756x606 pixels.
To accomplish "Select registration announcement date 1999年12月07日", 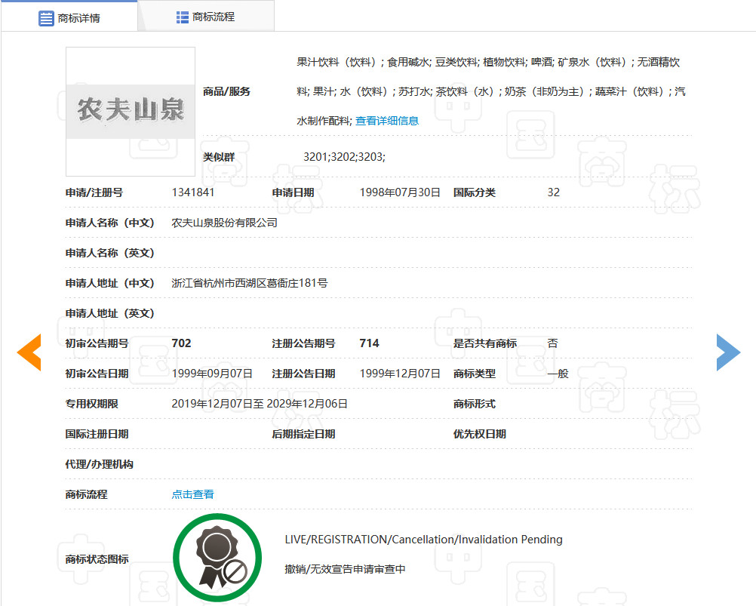I will point(400,374).
